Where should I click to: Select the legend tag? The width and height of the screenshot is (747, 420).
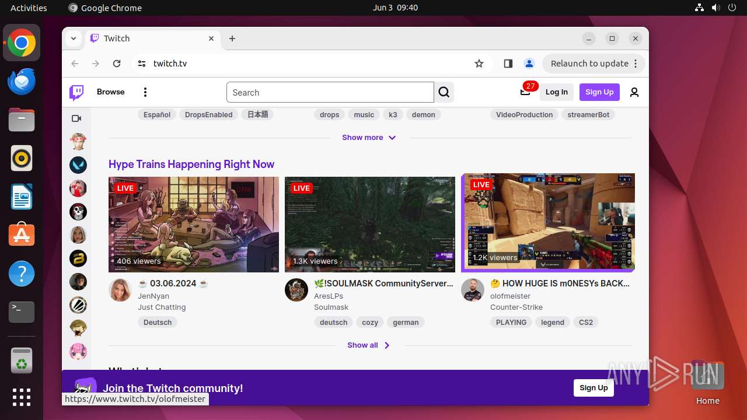[553, 323]
